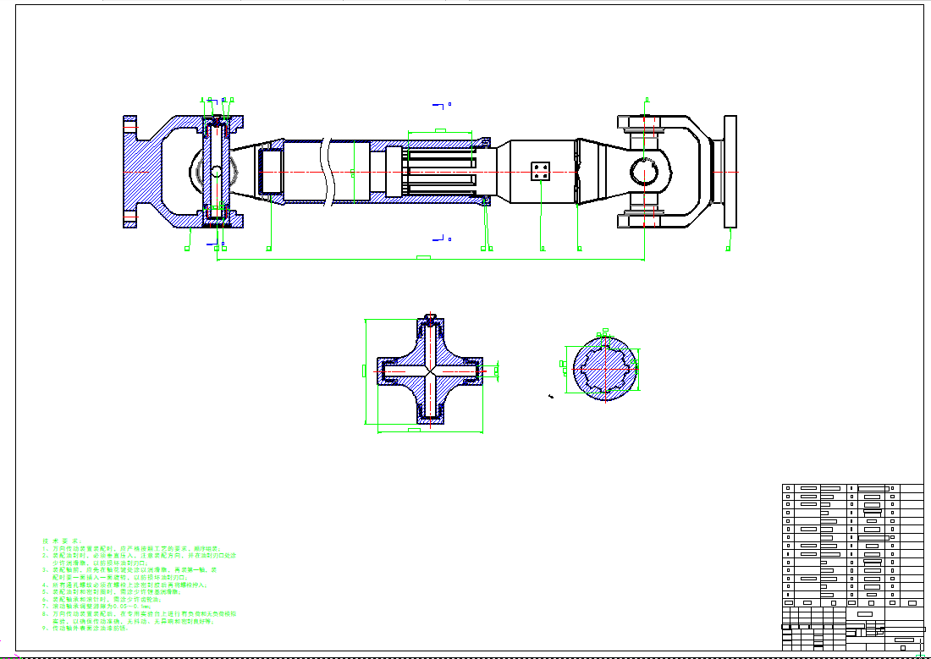
Task: Click the center of the cross spider detail
Action: (x=431, y=371)
